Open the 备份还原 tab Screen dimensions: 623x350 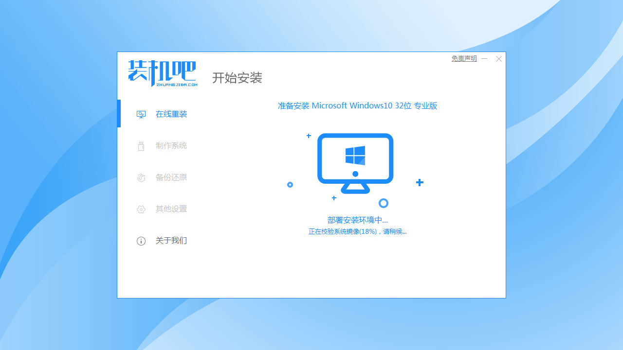pos(170,177)
